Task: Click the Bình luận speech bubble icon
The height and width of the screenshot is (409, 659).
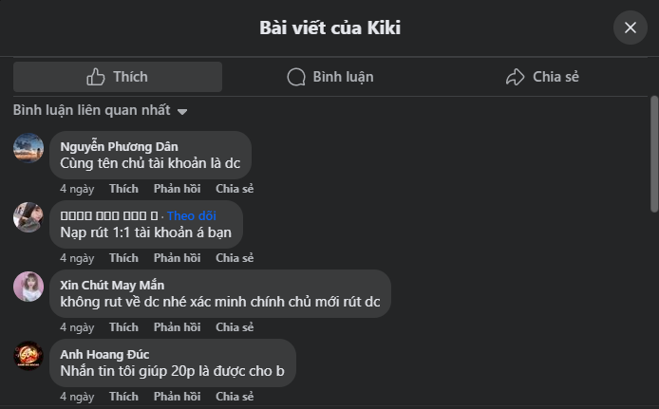Action: point(296,77)
